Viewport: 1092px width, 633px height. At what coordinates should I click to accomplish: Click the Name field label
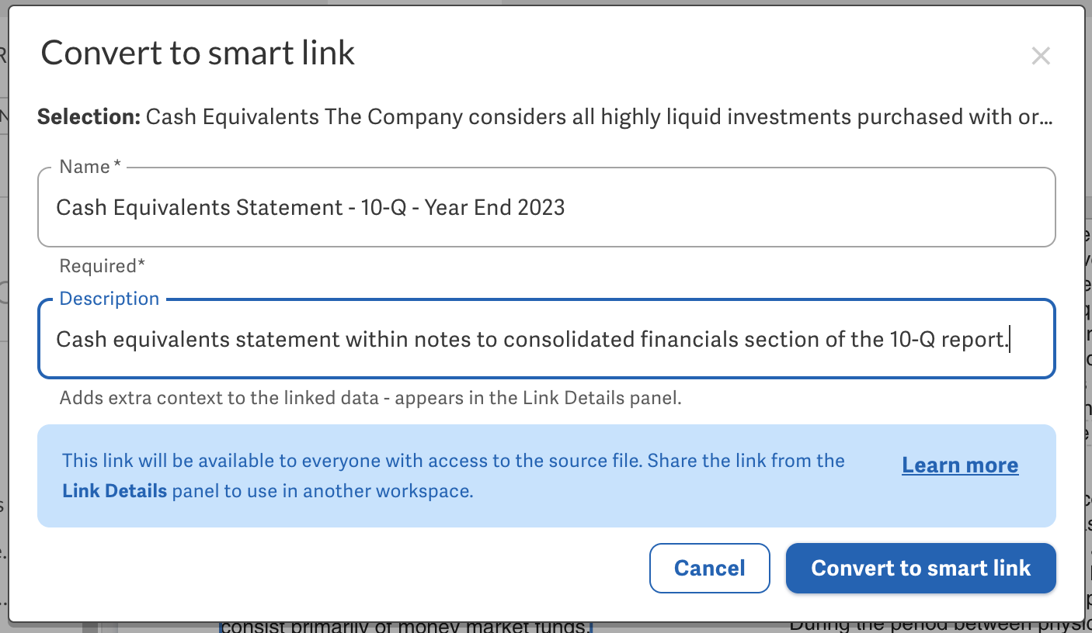coord(85,166)
